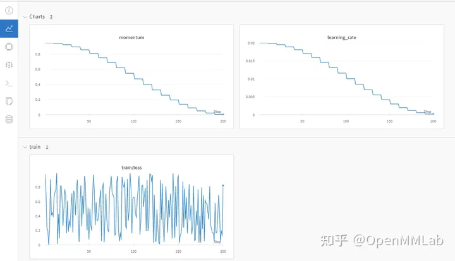This screenshot has width=455, height=261.
Task: Click the momentum chart title
Action: tap(131, 38)
